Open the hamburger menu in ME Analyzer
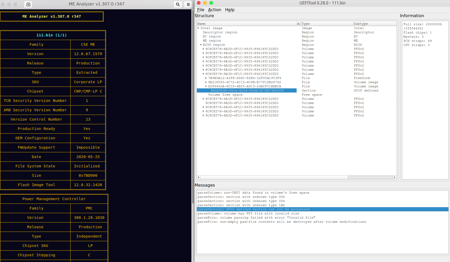The image size is (450, 262). (x=188, y=4)
